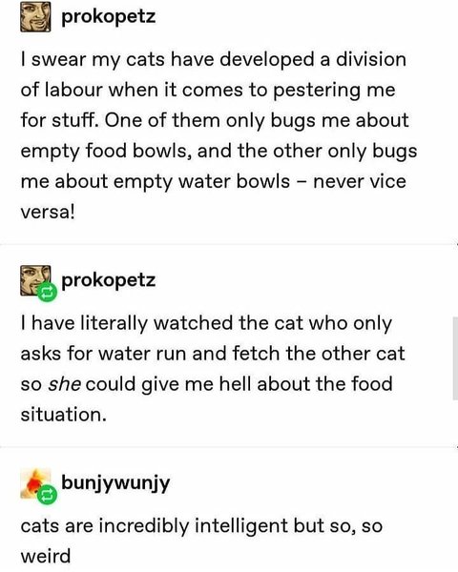
Task: Open bunjywunjy goldfish avatar
Action: pos(35,483)
